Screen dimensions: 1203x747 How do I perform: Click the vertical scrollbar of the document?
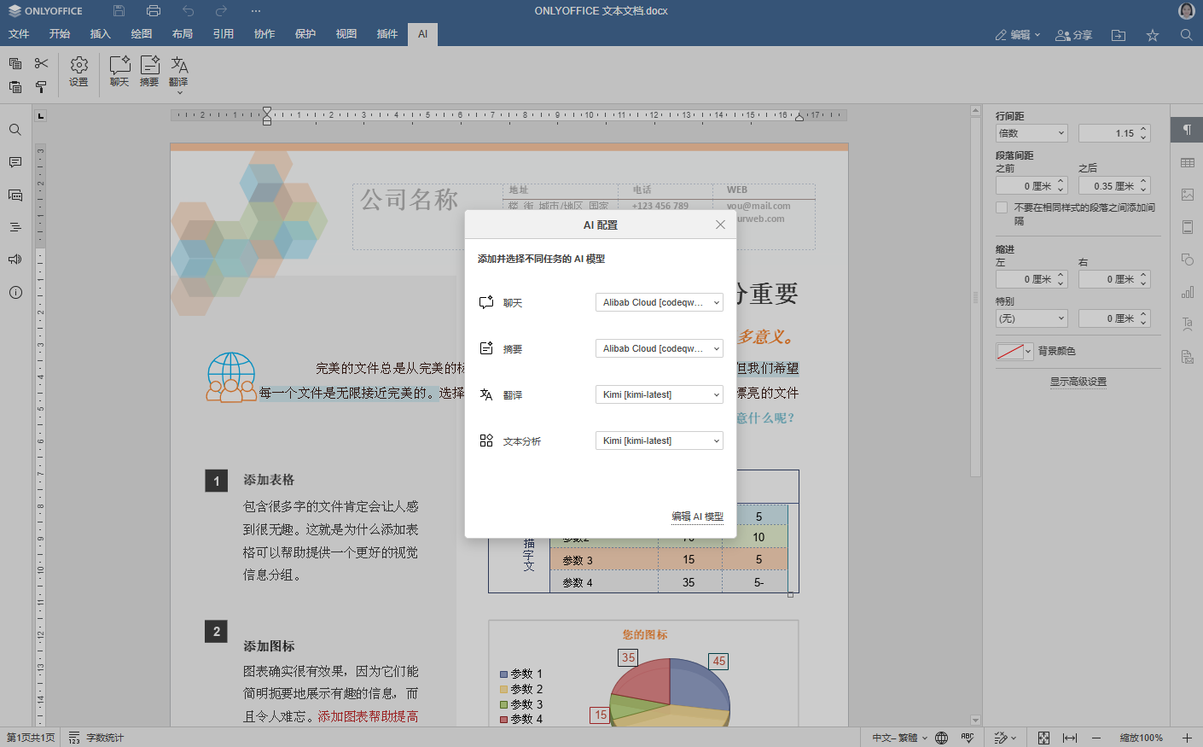coord(976,299)
